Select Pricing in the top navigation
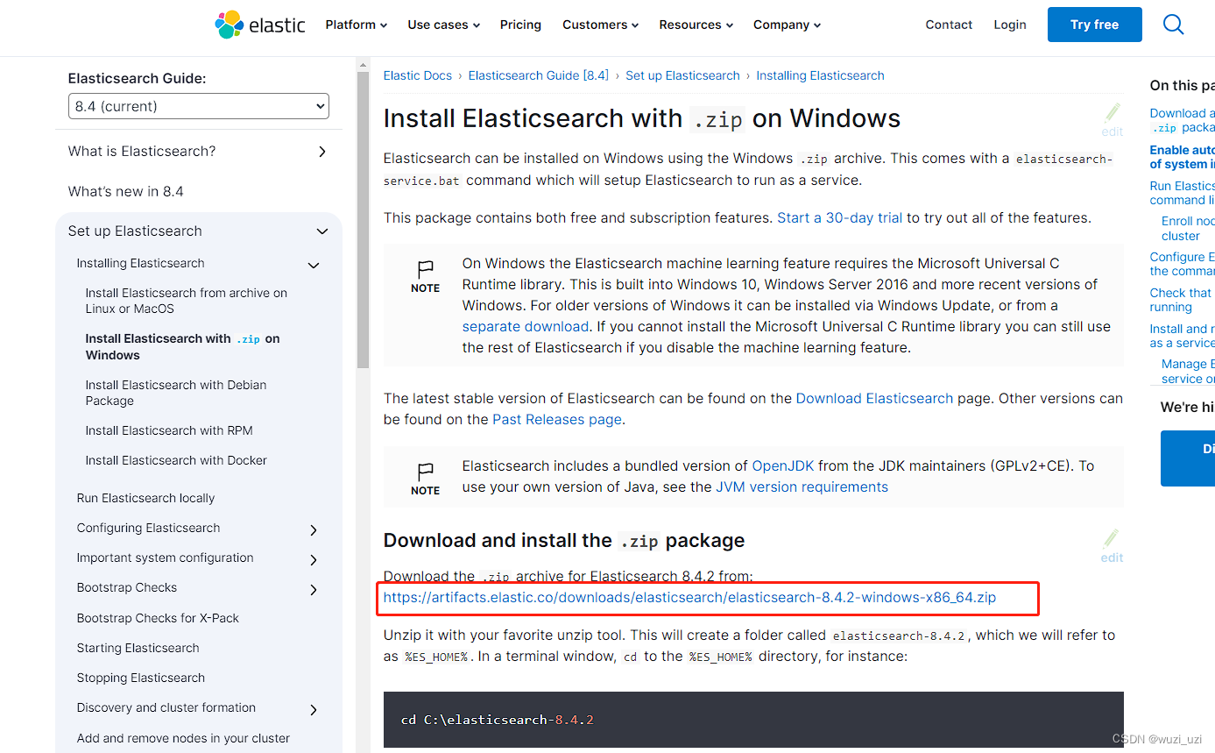Viewport: 1215px width, 753px height. coord(520,25)
